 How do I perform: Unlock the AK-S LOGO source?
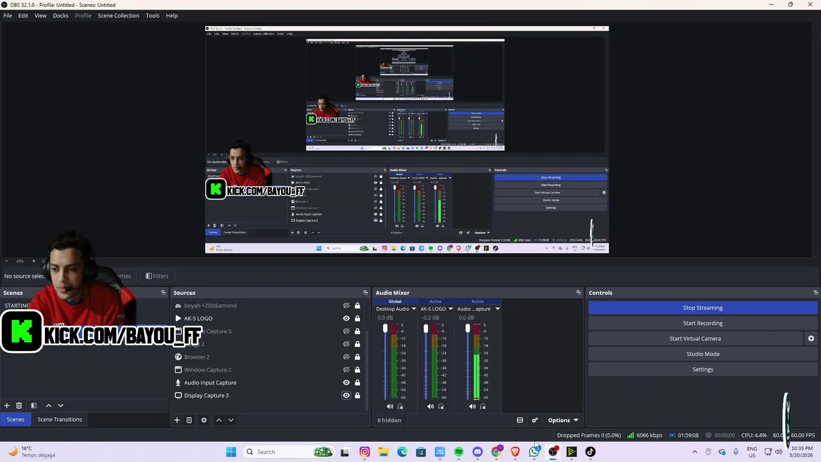pyautogui.click(x=357, y=318)
